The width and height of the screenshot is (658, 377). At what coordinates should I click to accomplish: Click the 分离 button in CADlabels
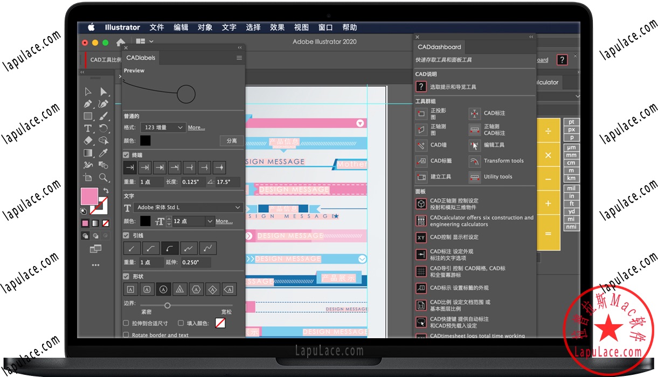[231, 141]
